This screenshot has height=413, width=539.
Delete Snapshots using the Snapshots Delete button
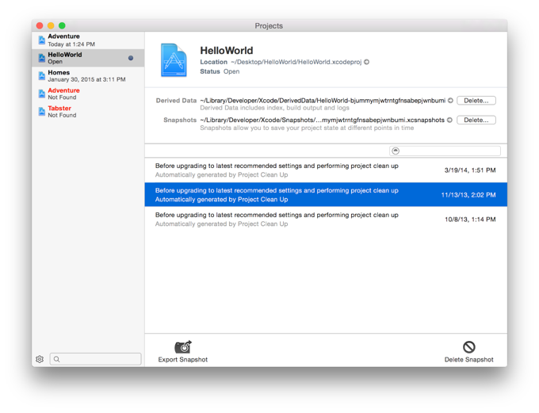(476, 120)
